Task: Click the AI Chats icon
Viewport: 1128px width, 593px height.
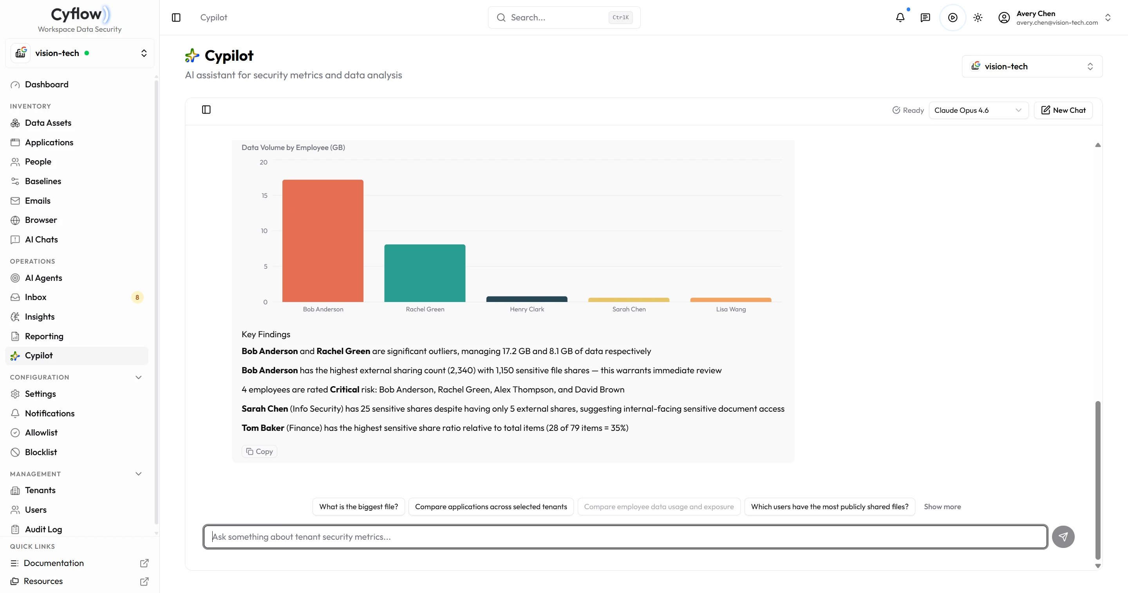Action: click(x=15, y=240)
